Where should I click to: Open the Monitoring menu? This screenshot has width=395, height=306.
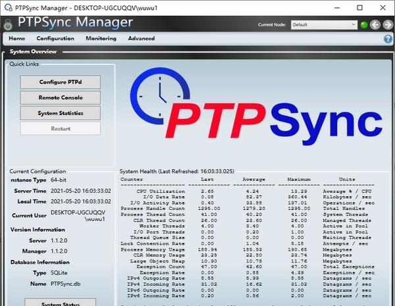tap(101, 39)
